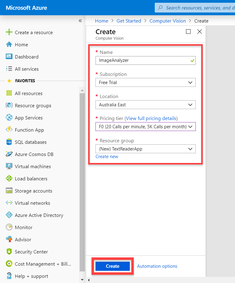Open Create a resource menu item
This screenshot has width=235, height=283.
(x=34, y=33)
